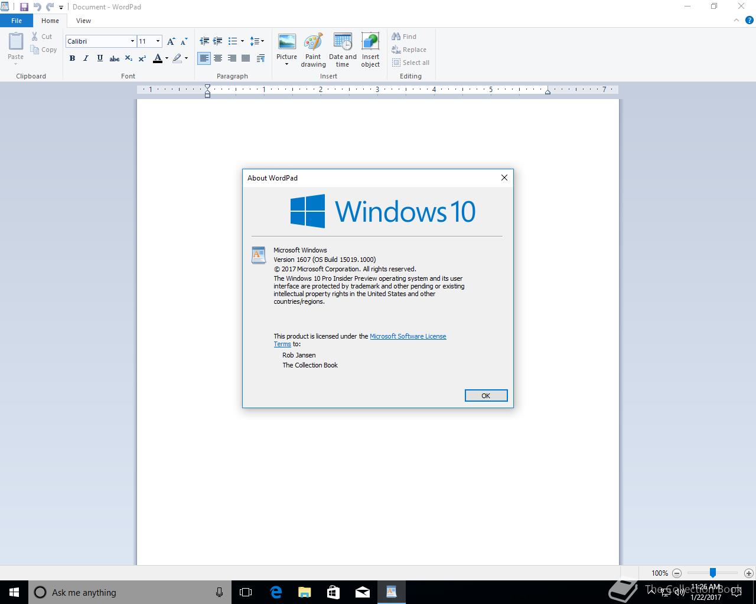Click Find in Editing group
Image resolution: width=756 pixels, height=604 pixels.
(404, 37)
